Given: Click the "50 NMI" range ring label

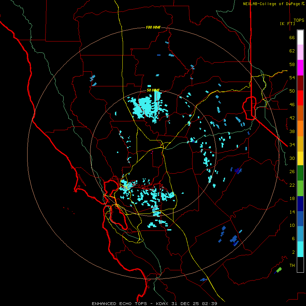Looking at the screenshot, I should tap(153, 90).
